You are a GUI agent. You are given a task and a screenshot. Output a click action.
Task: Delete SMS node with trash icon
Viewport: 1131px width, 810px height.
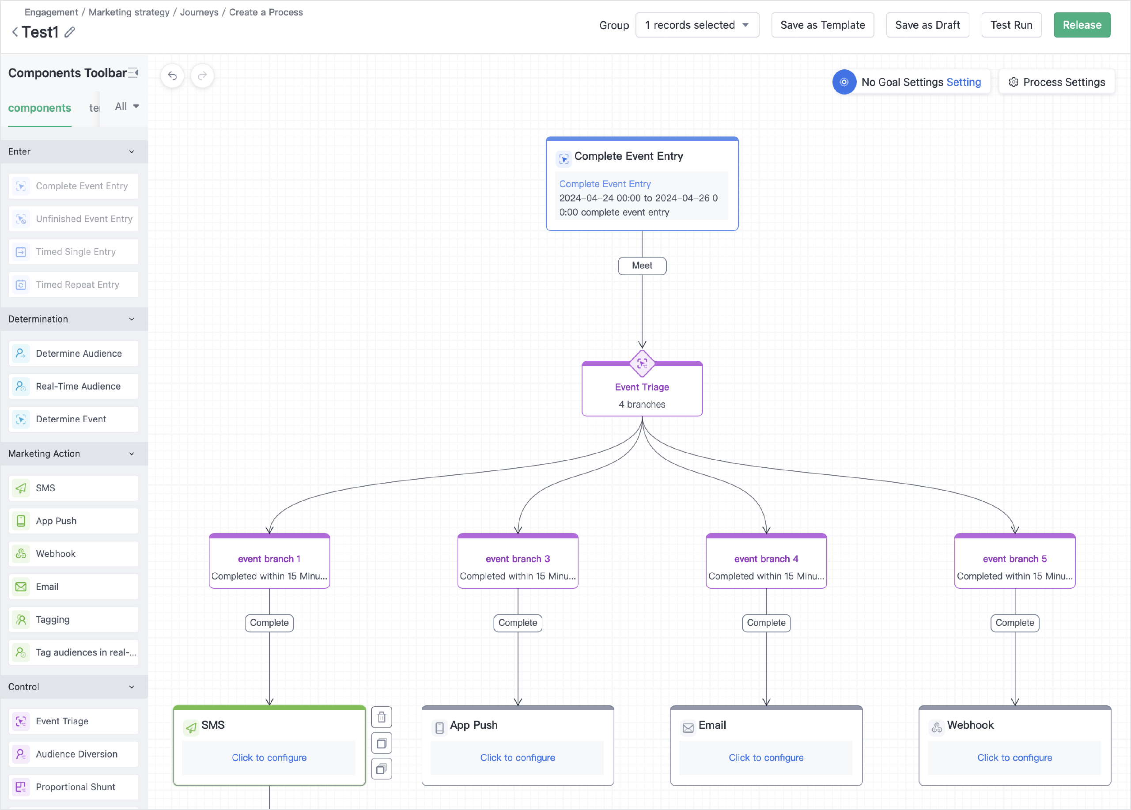pyautogui.click(x=382, y=717)
